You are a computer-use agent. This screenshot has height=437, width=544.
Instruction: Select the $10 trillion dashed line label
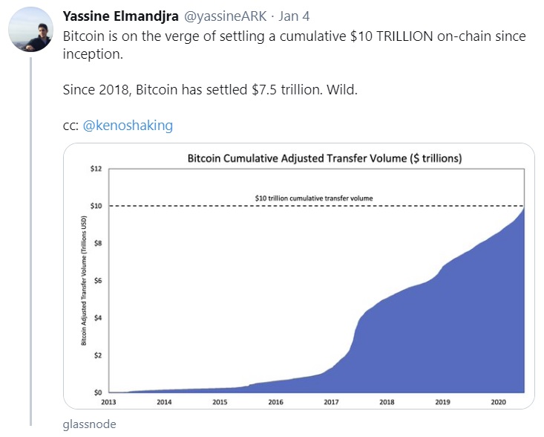[313, 198]
